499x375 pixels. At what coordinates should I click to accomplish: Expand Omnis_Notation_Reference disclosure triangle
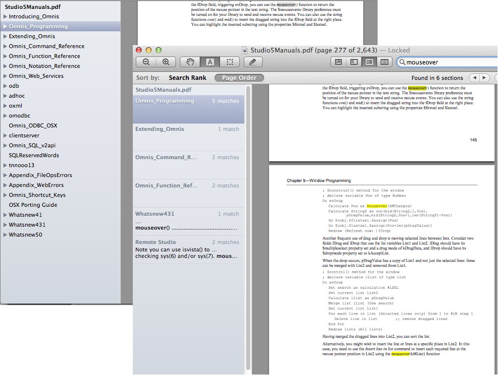[x=5, y=65]
